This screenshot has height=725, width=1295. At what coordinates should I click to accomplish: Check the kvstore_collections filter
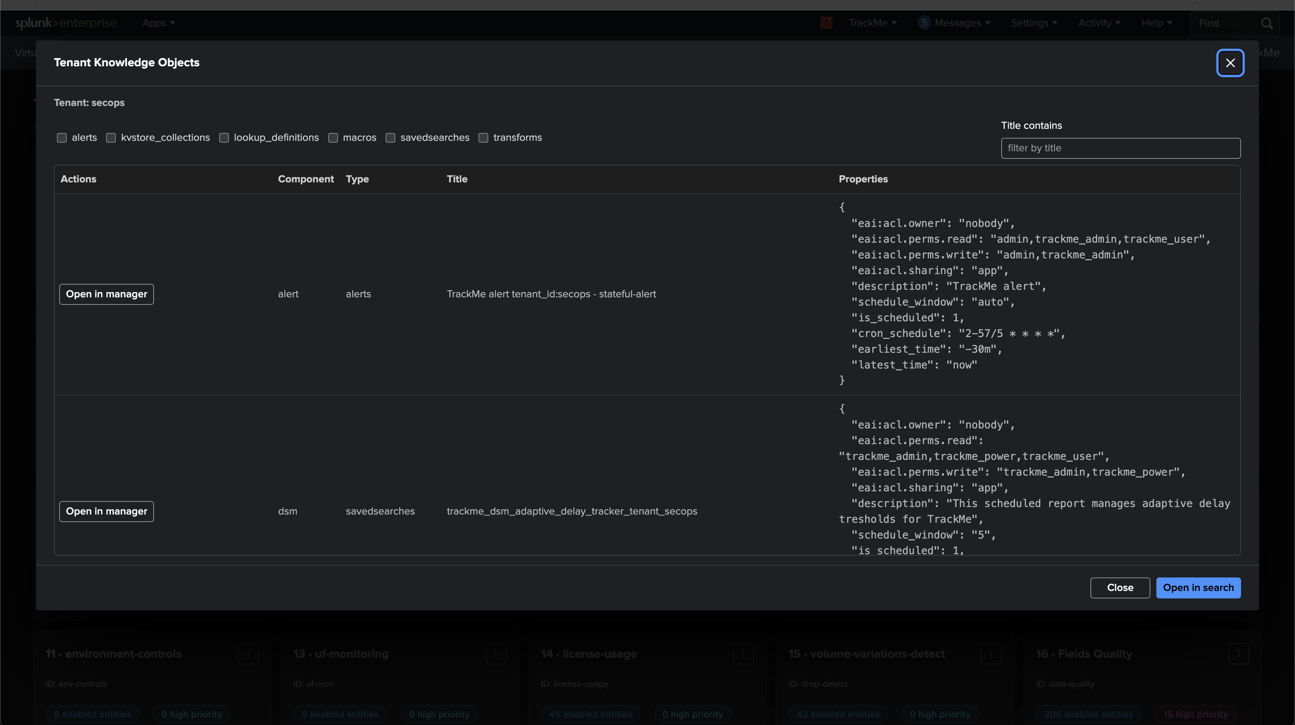[111, 138]
